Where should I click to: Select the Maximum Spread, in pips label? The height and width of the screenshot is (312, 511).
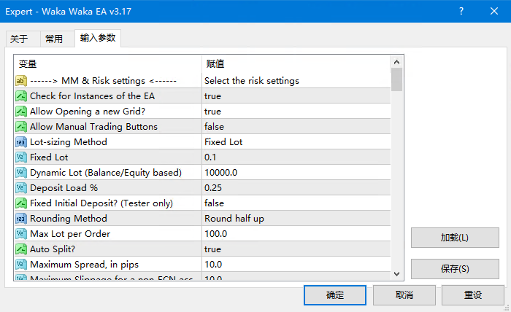(84, 264)
